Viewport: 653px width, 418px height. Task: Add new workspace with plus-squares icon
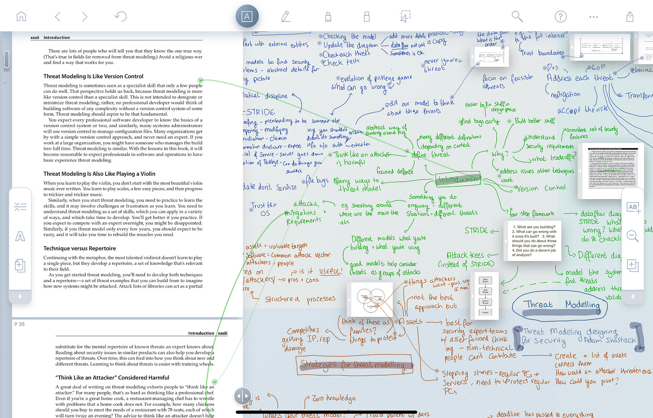(632, 266)
